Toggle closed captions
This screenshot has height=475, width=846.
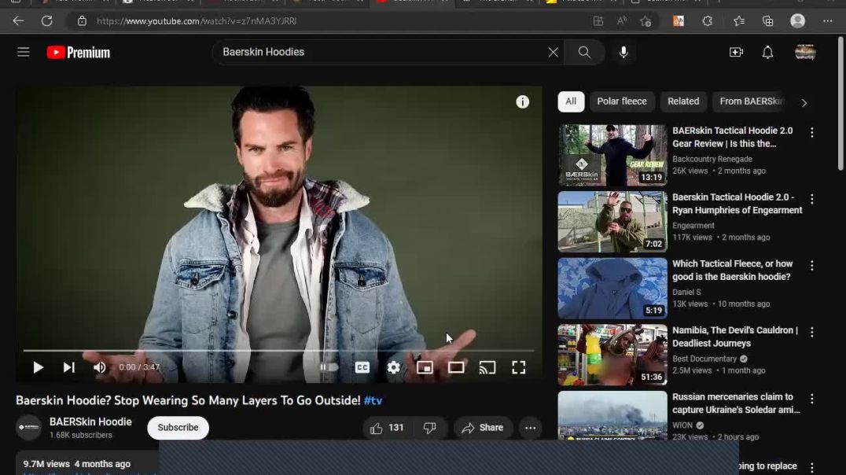[362, 367]
